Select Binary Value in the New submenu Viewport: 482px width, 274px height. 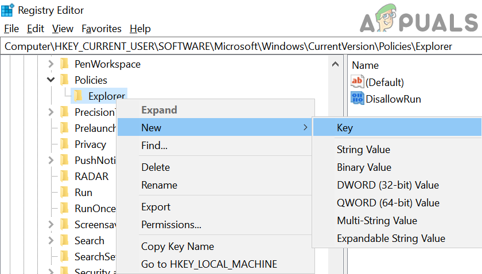coord(397,167)
